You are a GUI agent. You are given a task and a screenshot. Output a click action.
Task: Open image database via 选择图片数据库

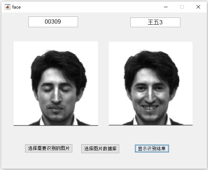point(100,149)
